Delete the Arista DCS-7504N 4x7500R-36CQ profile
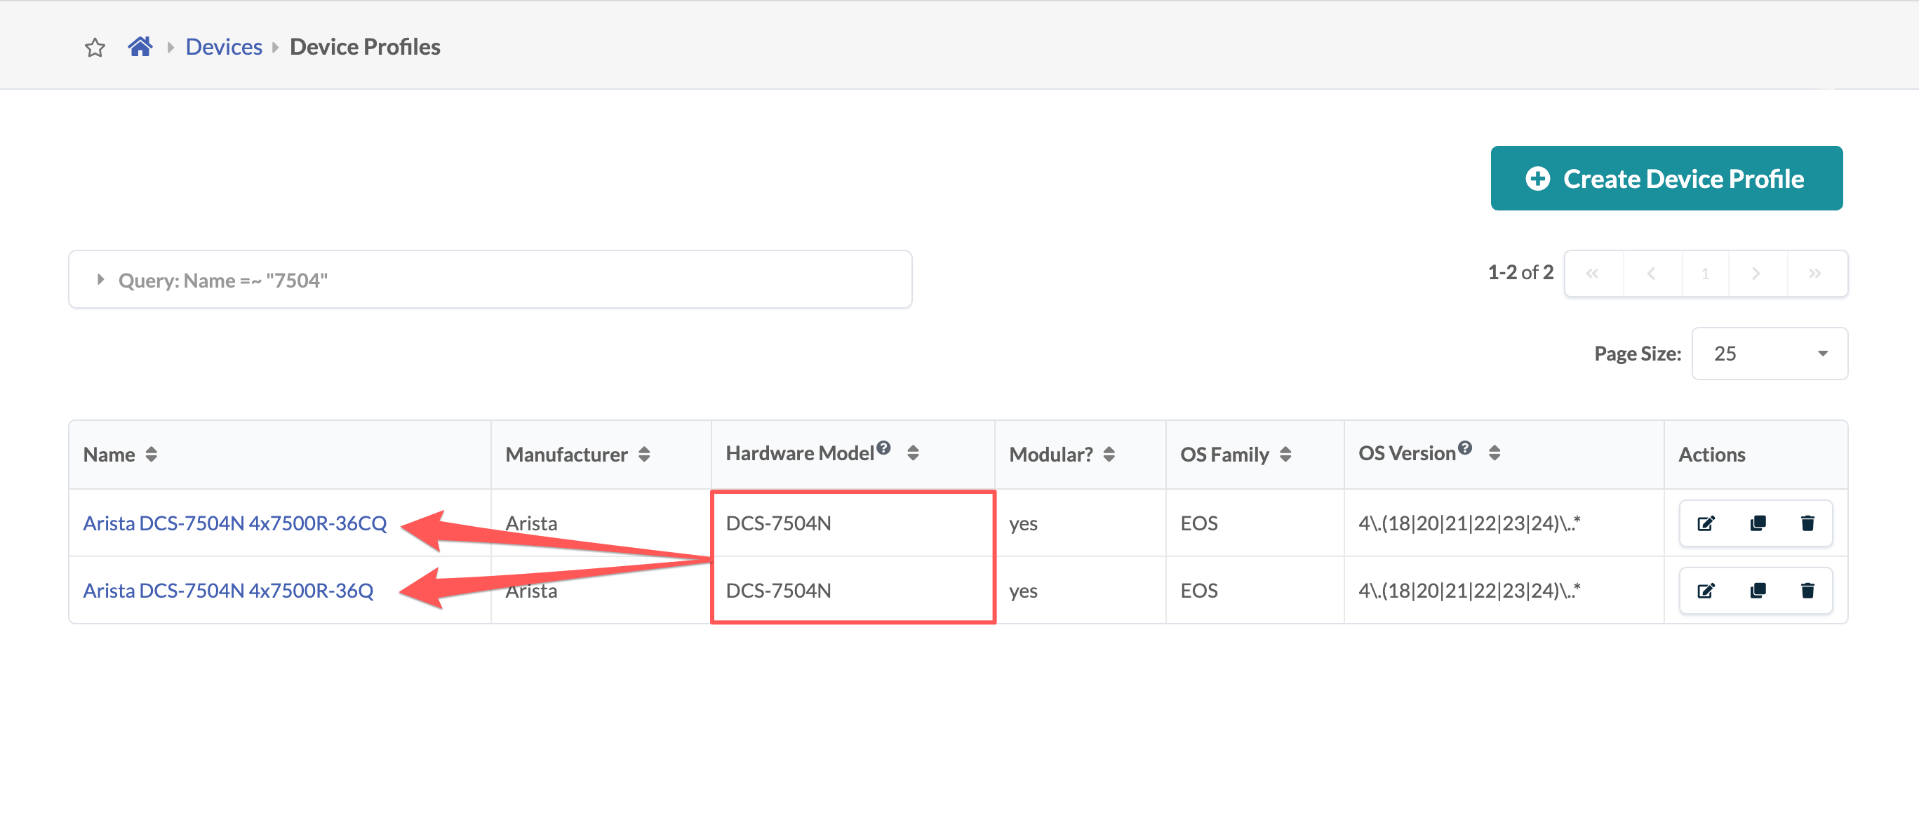1919x832 pixels. coord(1807,523)
